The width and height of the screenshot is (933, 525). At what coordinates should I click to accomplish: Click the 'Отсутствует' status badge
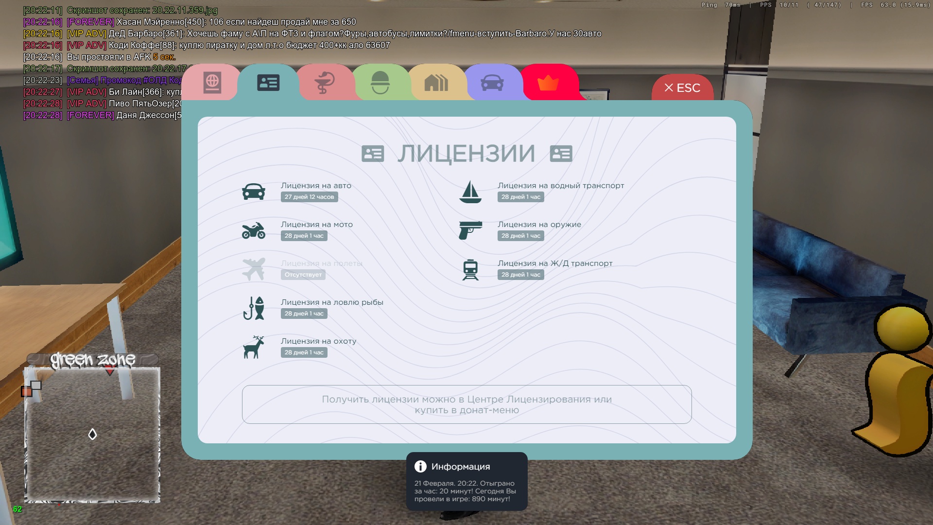click(x=303, y=275)
